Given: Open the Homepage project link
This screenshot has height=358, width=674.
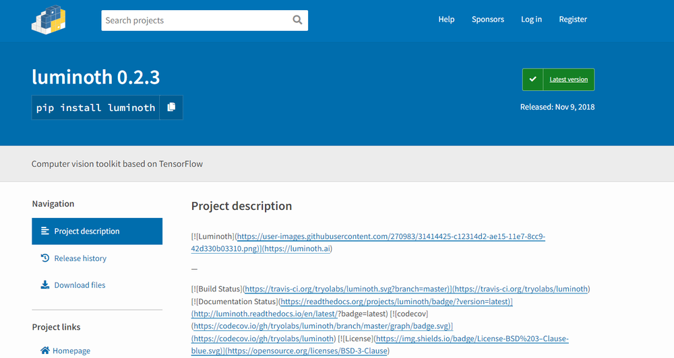Looking at the screenshot, I should pos(65,351).
